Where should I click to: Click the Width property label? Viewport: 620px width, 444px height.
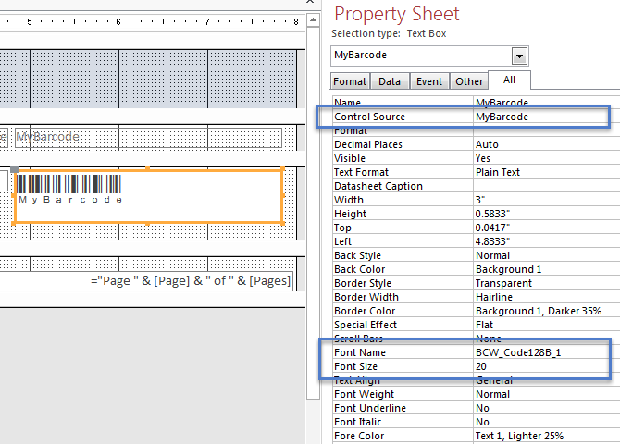pyautogui.click(x=348, y=200)
